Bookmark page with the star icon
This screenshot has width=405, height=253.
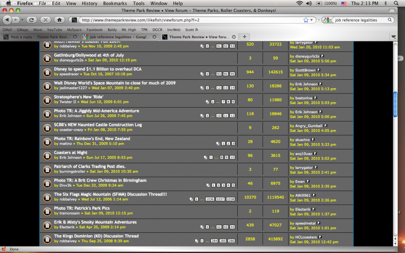click(x=306, y=20)
